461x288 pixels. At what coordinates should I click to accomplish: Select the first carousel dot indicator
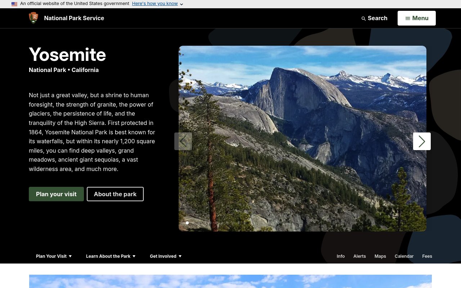click(187, 223)
